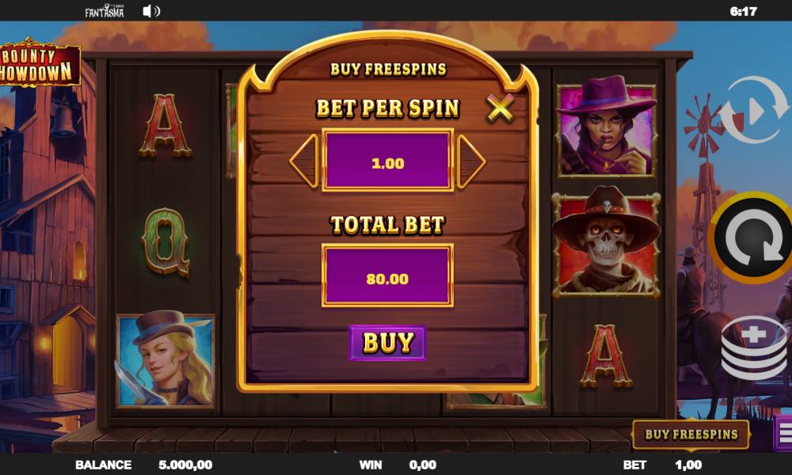Click the bet per spin 1.00 value field
Screen dimensions: 792x475
click(387, 160)
